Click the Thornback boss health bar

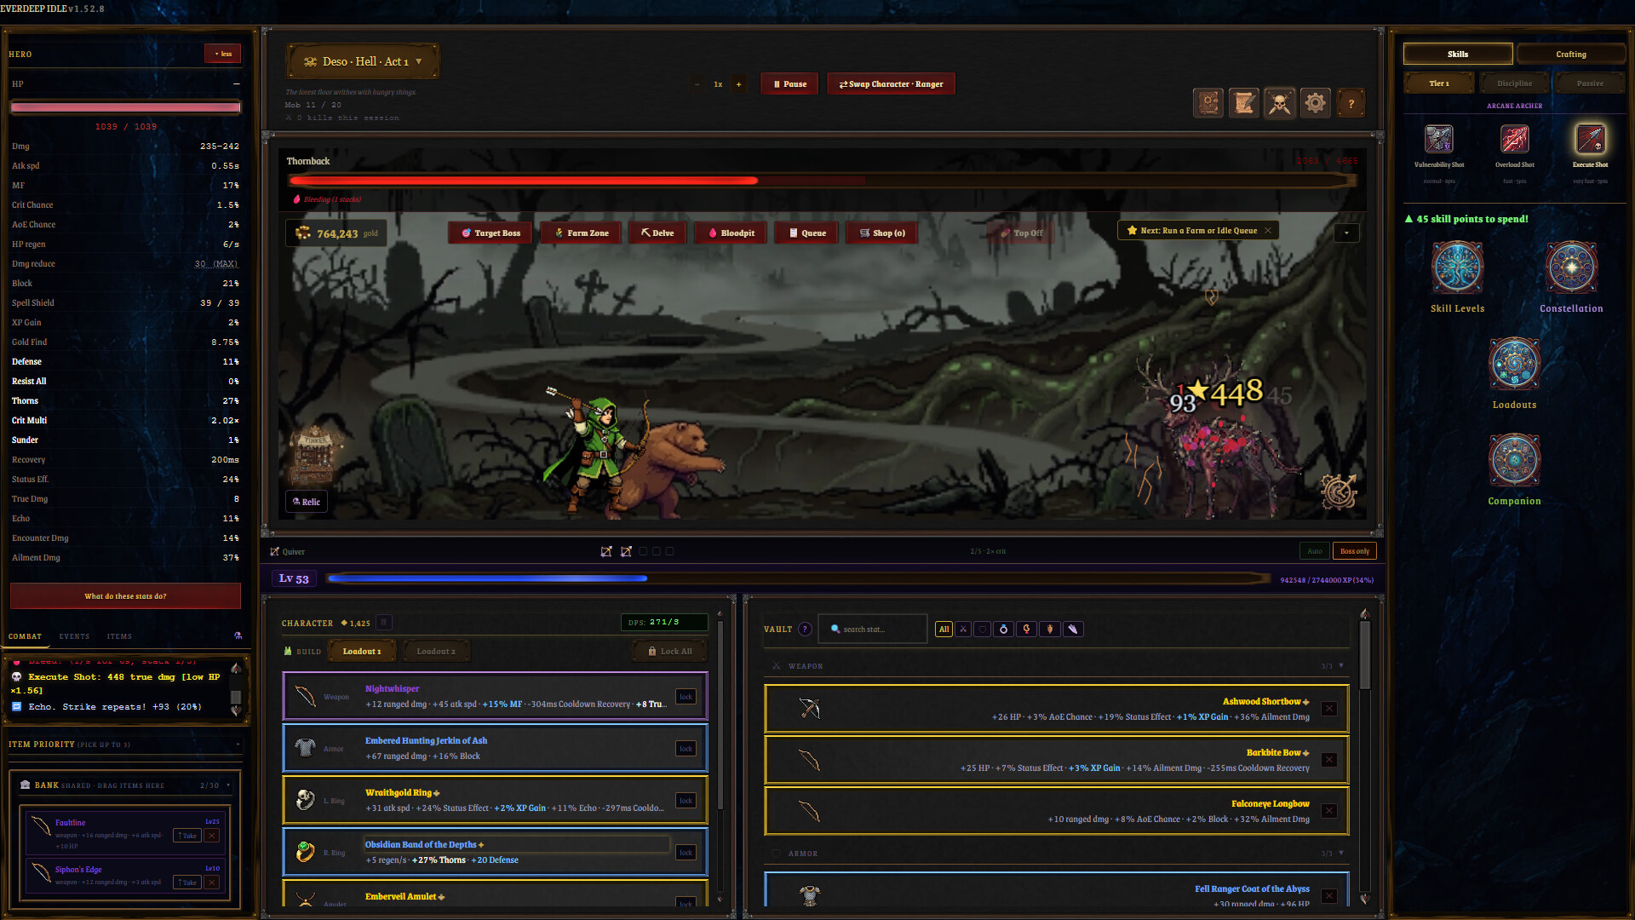(x=822, y=181)
